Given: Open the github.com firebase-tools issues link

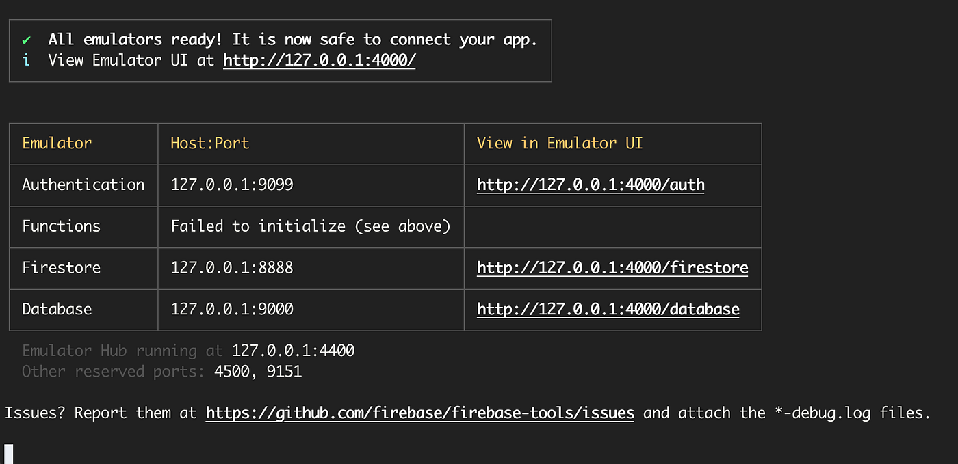Looking at the screenshot, I should (x=420, y=413).
